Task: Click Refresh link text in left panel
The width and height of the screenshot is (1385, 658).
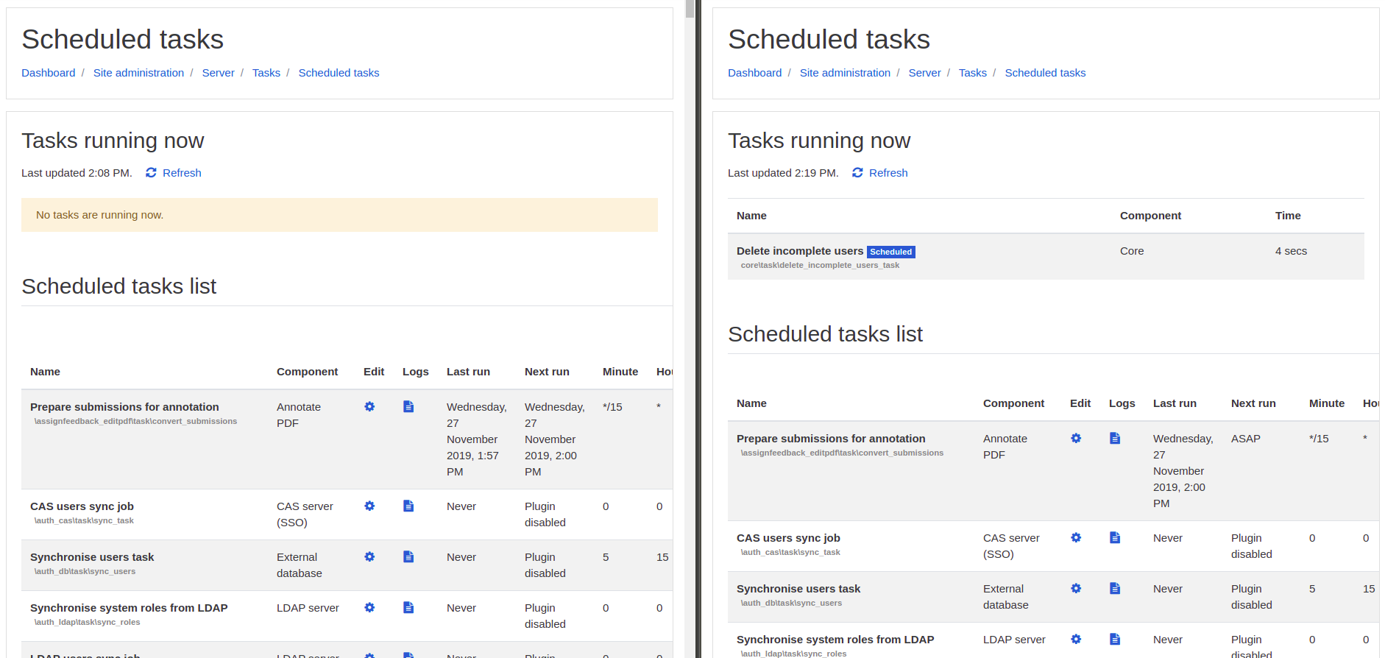Action: coord(182,173)
